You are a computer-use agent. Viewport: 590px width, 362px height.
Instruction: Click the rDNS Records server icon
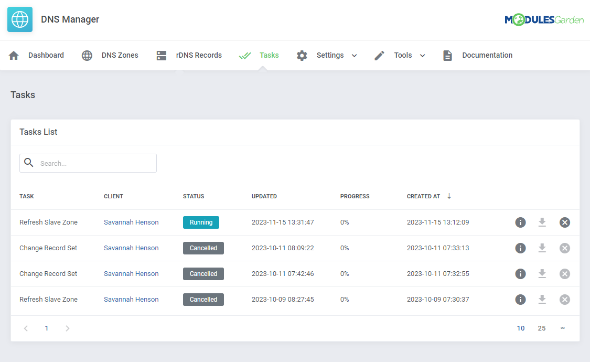[x=162, y=55]
